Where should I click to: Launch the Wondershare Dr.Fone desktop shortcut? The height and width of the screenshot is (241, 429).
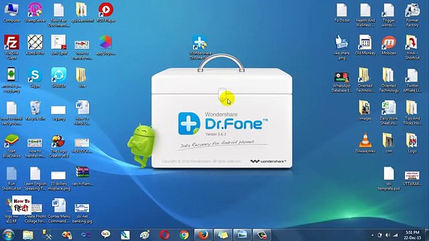200,47
